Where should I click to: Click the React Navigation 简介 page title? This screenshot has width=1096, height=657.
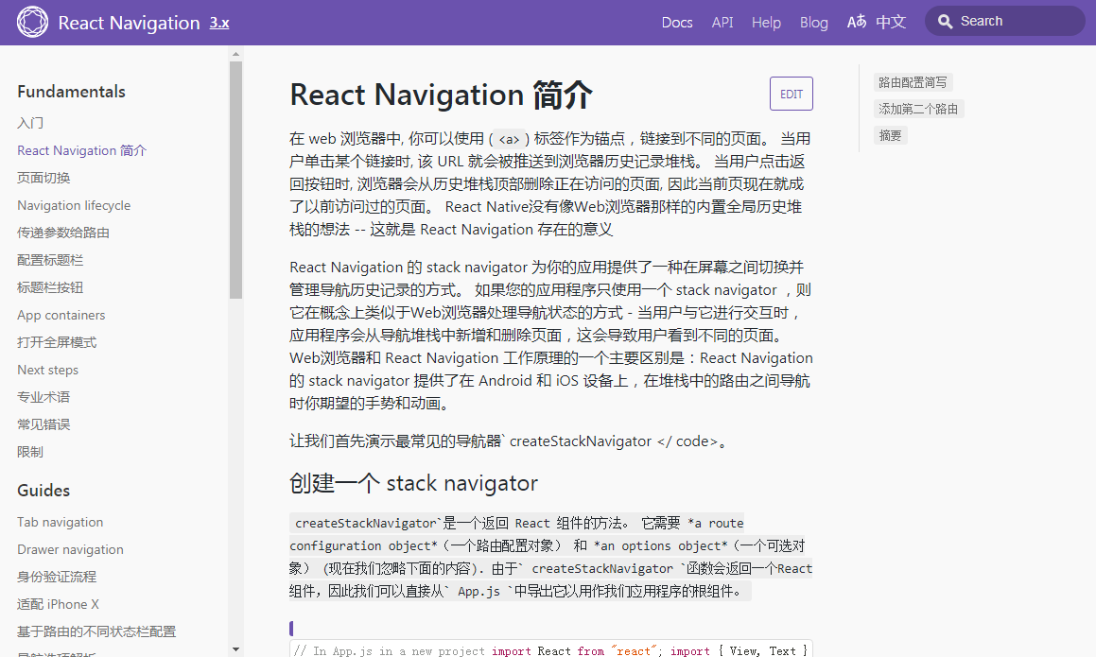pyautogui.click(x=441, y=95)
